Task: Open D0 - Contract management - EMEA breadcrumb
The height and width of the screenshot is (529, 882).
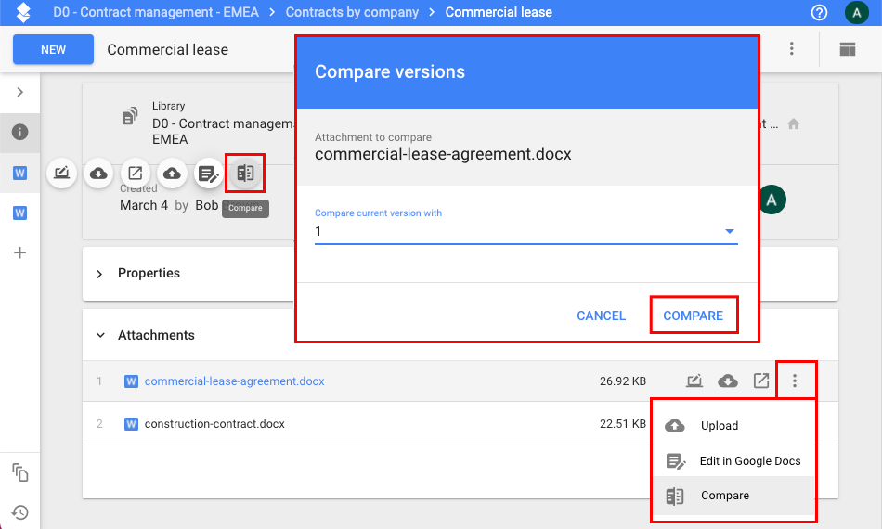Action: 156,12
